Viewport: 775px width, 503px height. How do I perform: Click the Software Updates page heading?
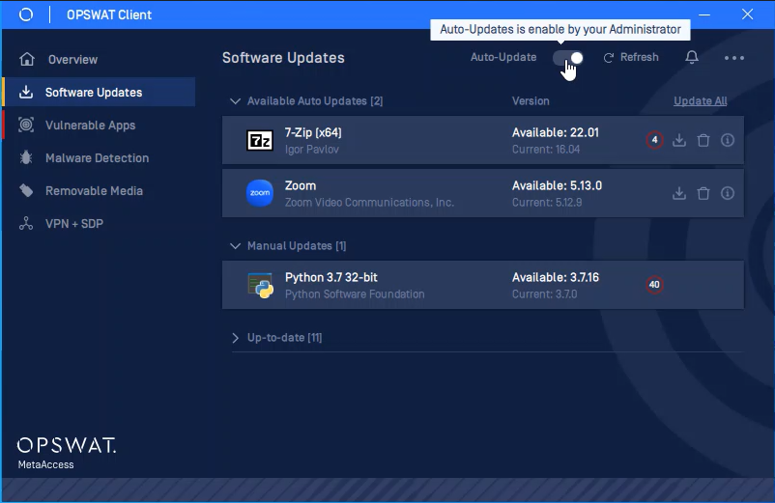[x=283, y=58]
